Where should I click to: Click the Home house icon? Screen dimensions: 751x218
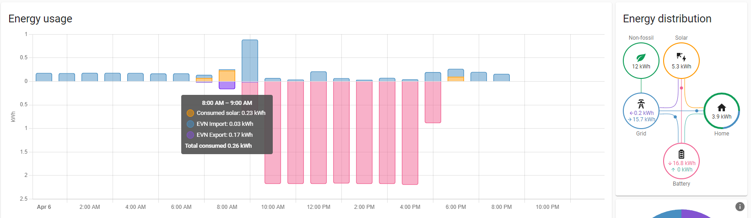tap(722, 108)
